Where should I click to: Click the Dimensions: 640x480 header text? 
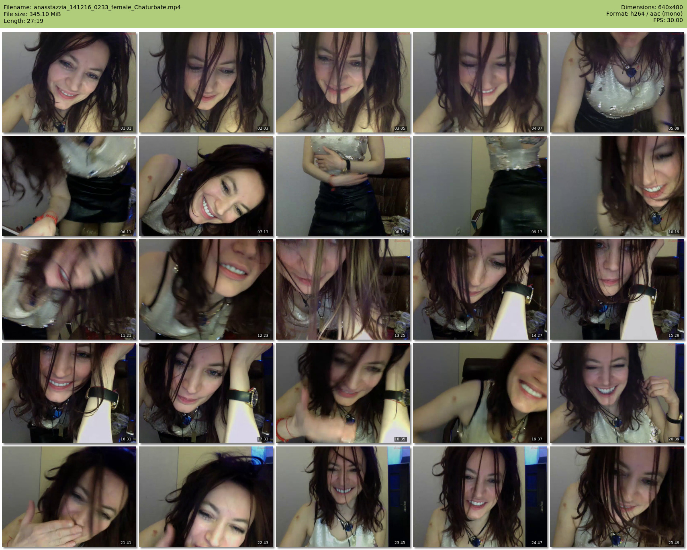652,7
